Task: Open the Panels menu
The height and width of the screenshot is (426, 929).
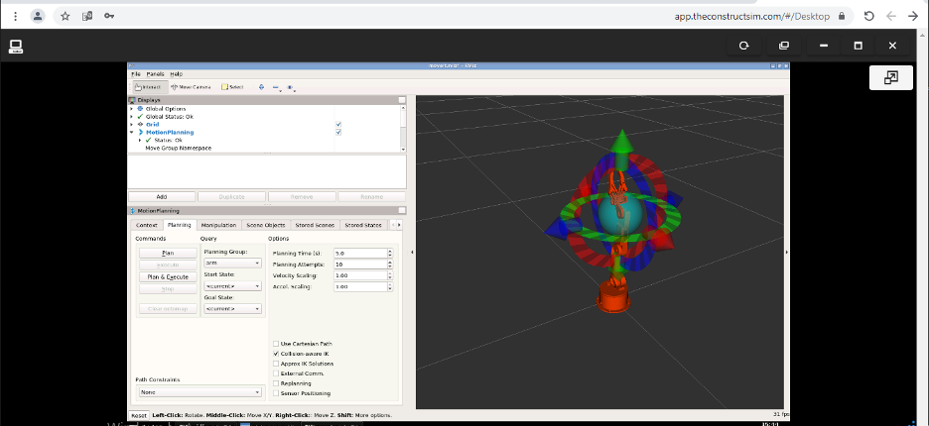Action: click(155, 74)
